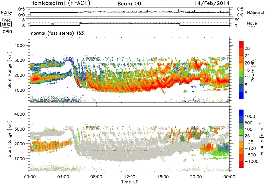Click the N.Search legend label
This screenshot has width=265, height=184.
(x=256, y=12)
